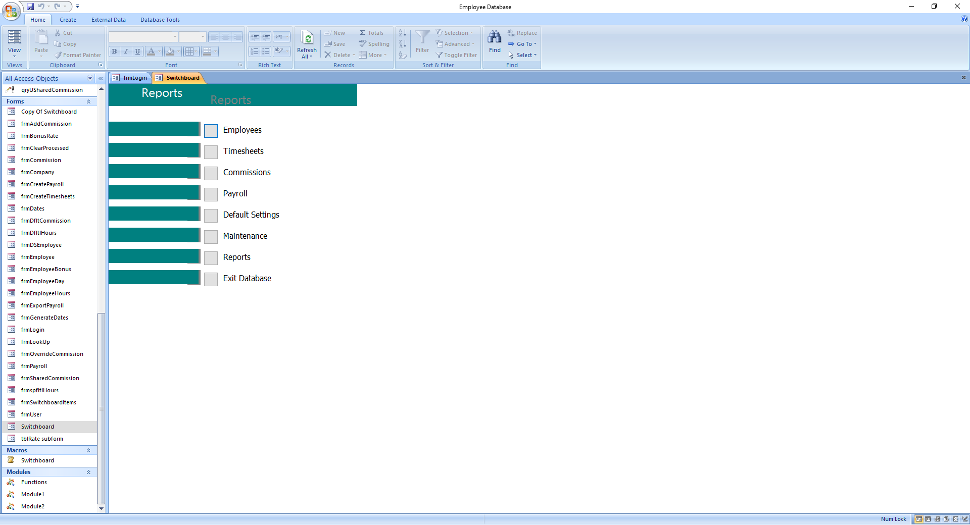Click the Replace command
Image resolution: width=970 pixels, height=525 pixels.
click(522, 33)
